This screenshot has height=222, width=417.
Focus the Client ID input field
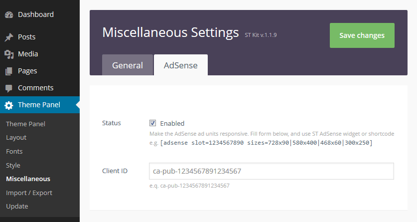271,171
